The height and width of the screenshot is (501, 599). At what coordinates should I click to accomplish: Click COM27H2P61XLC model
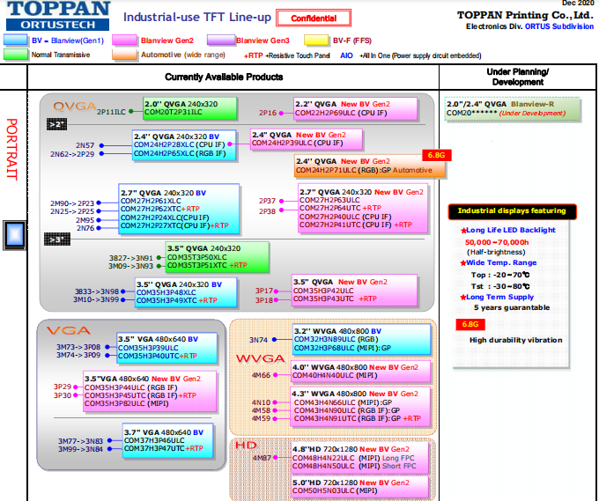tap(151, 201)
